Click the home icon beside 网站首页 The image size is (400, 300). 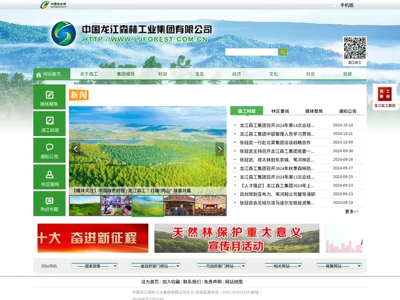point(38,74)
